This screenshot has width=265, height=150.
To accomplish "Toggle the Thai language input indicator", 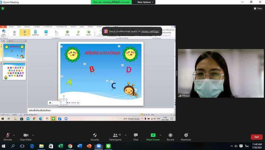I will (x=247, y=146).
